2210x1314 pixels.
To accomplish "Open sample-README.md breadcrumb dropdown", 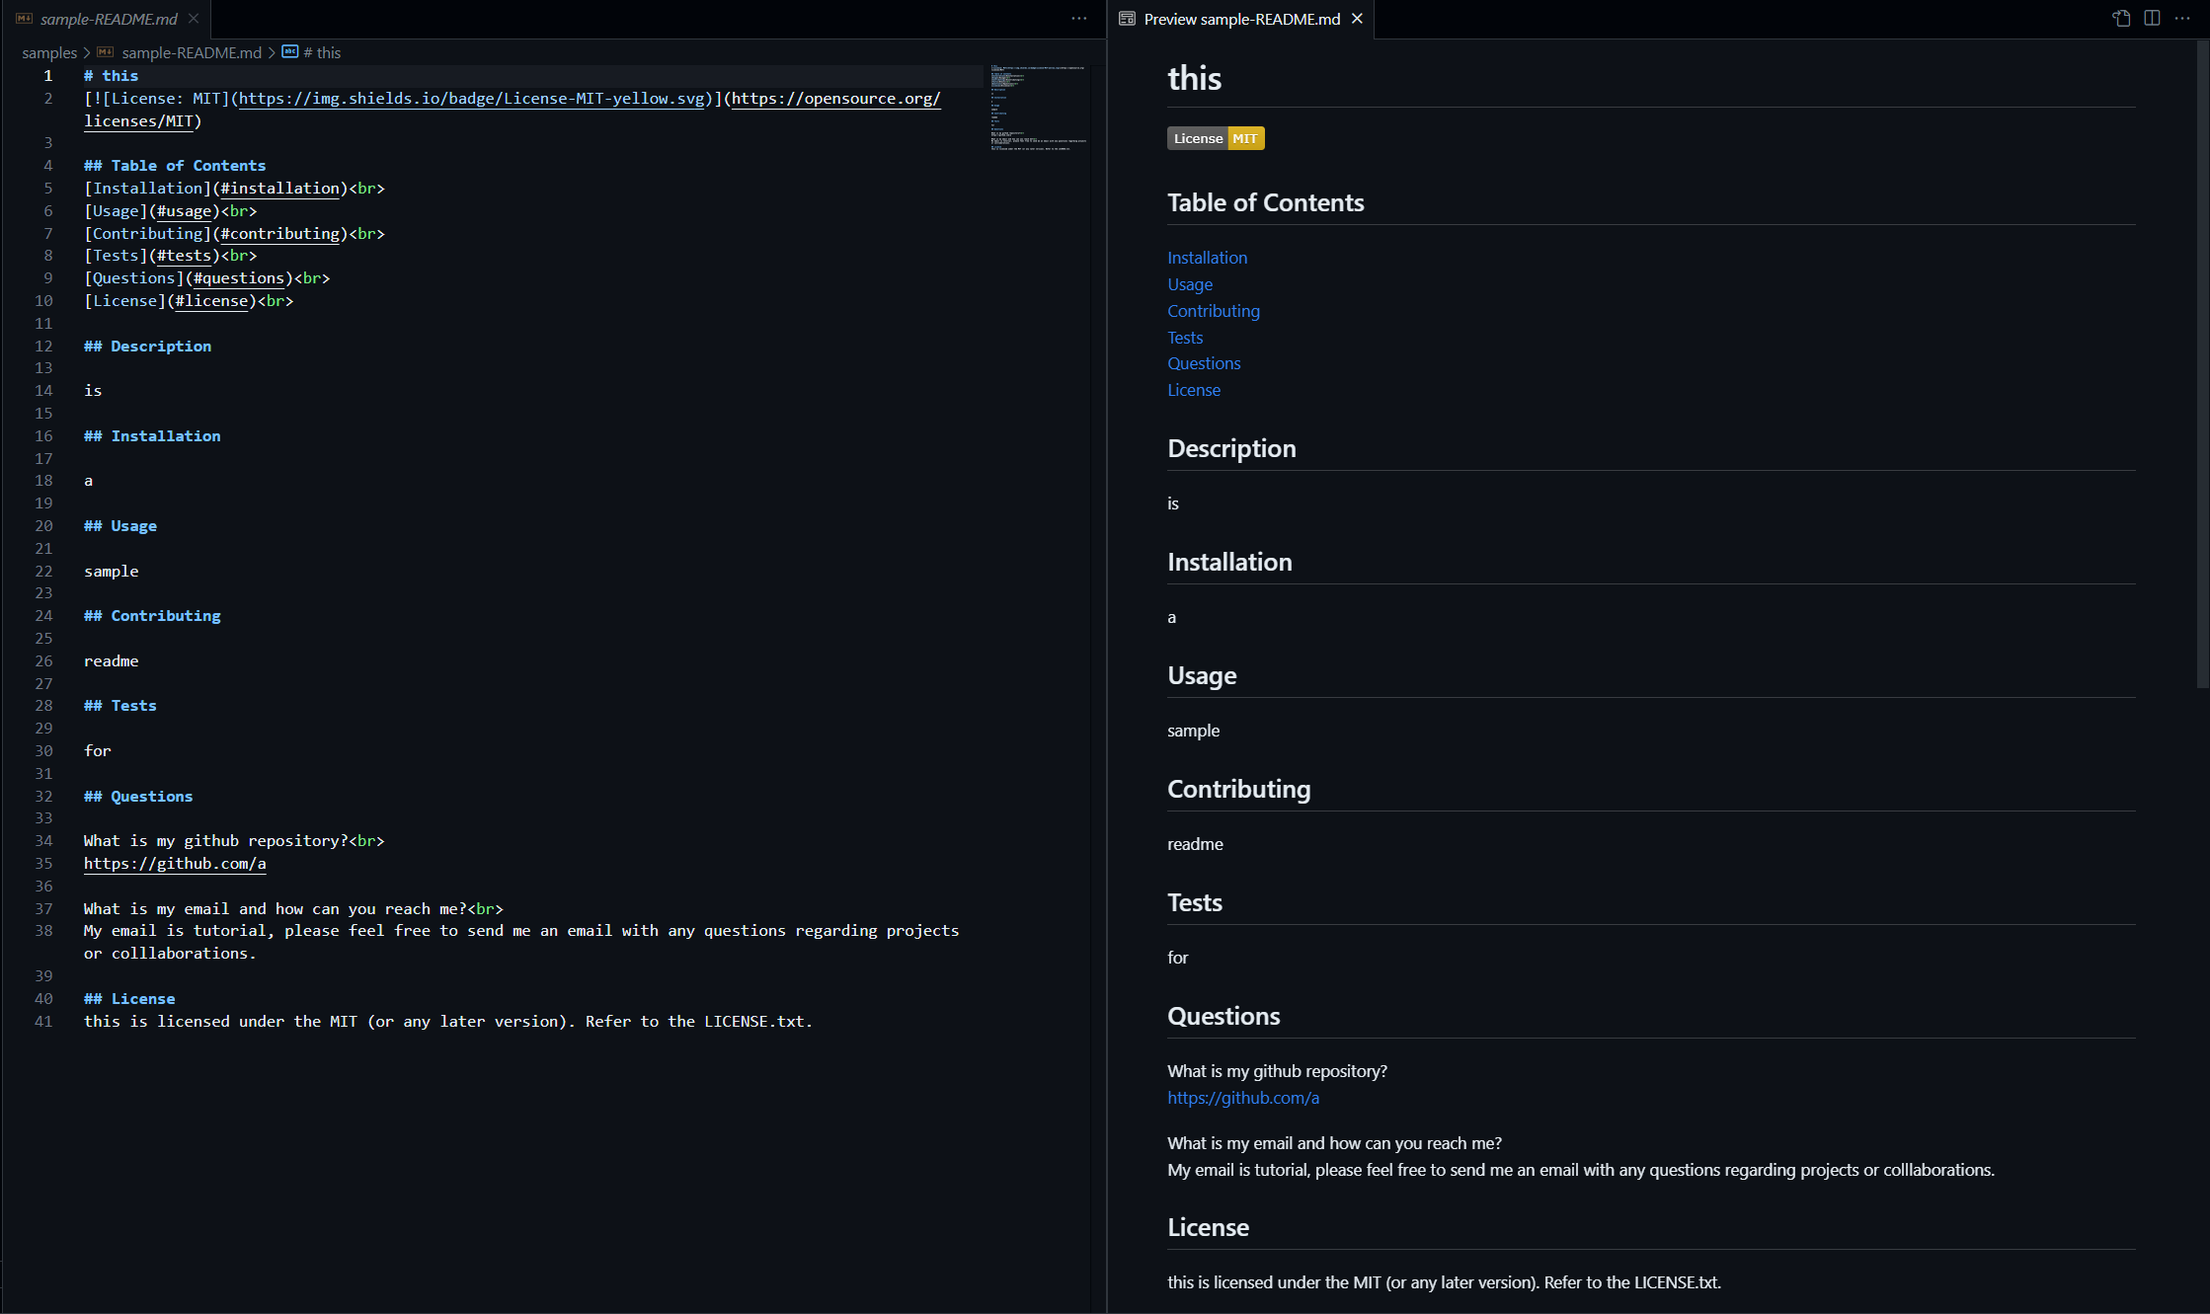I will (192, 52).
